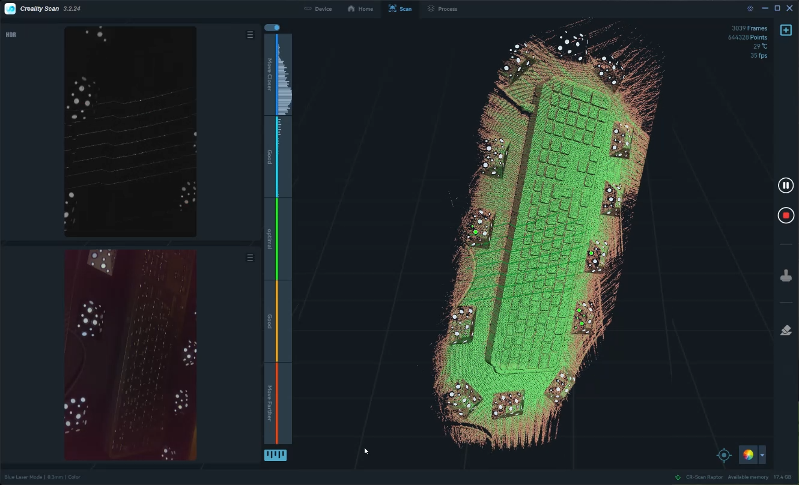The width and height of the screenshot is (799, 485).
Task: Pause the current scan
Action: 786,185
